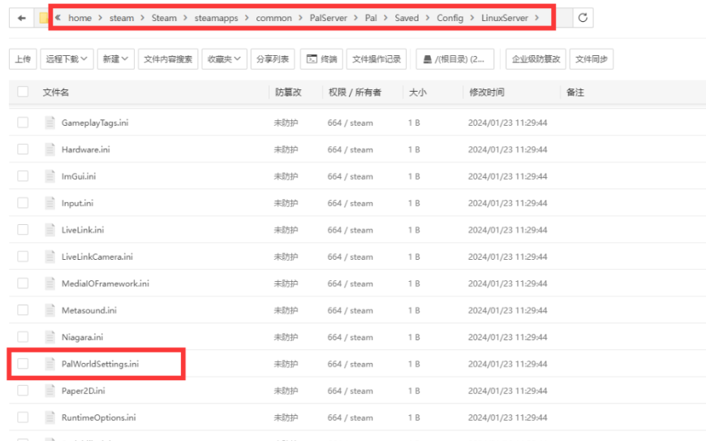
Task: Click the back arrow navigation button
Action: click(22, 18)
